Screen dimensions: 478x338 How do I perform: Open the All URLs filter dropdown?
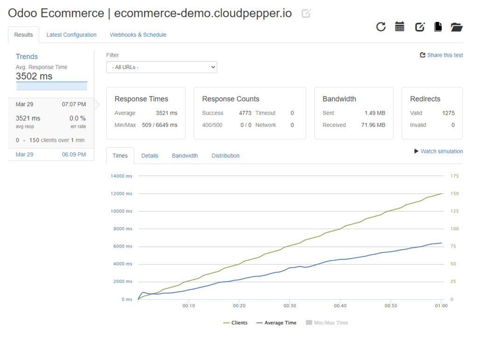coord(162,67)
